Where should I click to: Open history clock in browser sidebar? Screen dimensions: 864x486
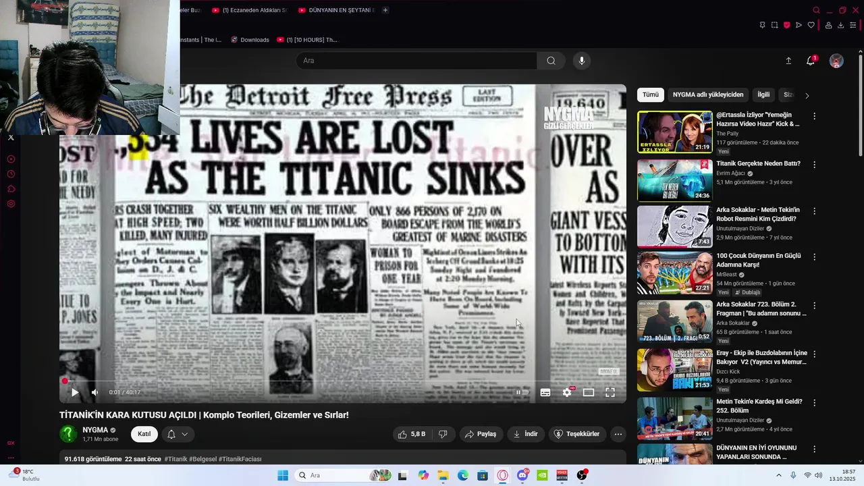[11, 174]
